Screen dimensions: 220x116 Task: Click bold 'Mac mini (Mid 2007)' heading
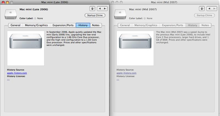(x=143, y=9)
